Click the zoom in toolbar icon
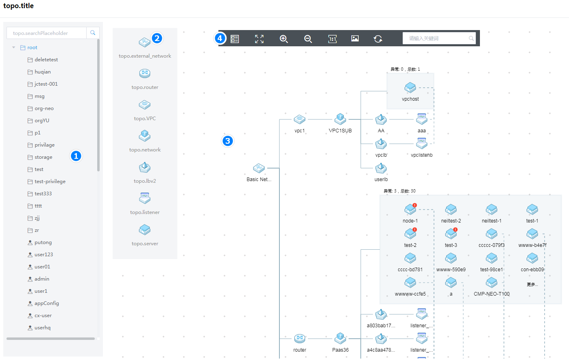 283,39
